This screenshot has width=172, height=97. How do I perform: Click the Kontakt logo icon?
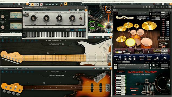click(115, 7)
